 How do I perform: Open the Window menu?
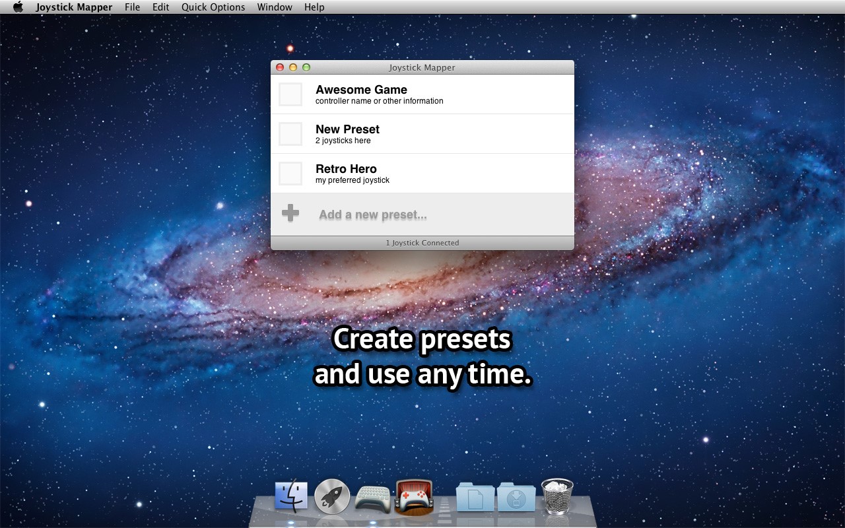275,7
